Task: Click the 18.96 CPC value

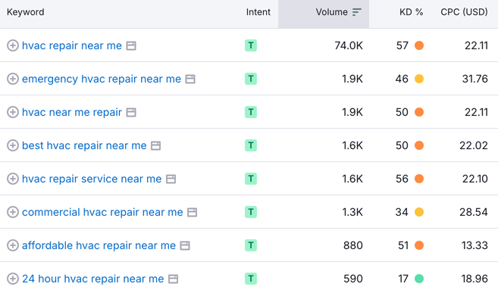Action: click(475, 279)
